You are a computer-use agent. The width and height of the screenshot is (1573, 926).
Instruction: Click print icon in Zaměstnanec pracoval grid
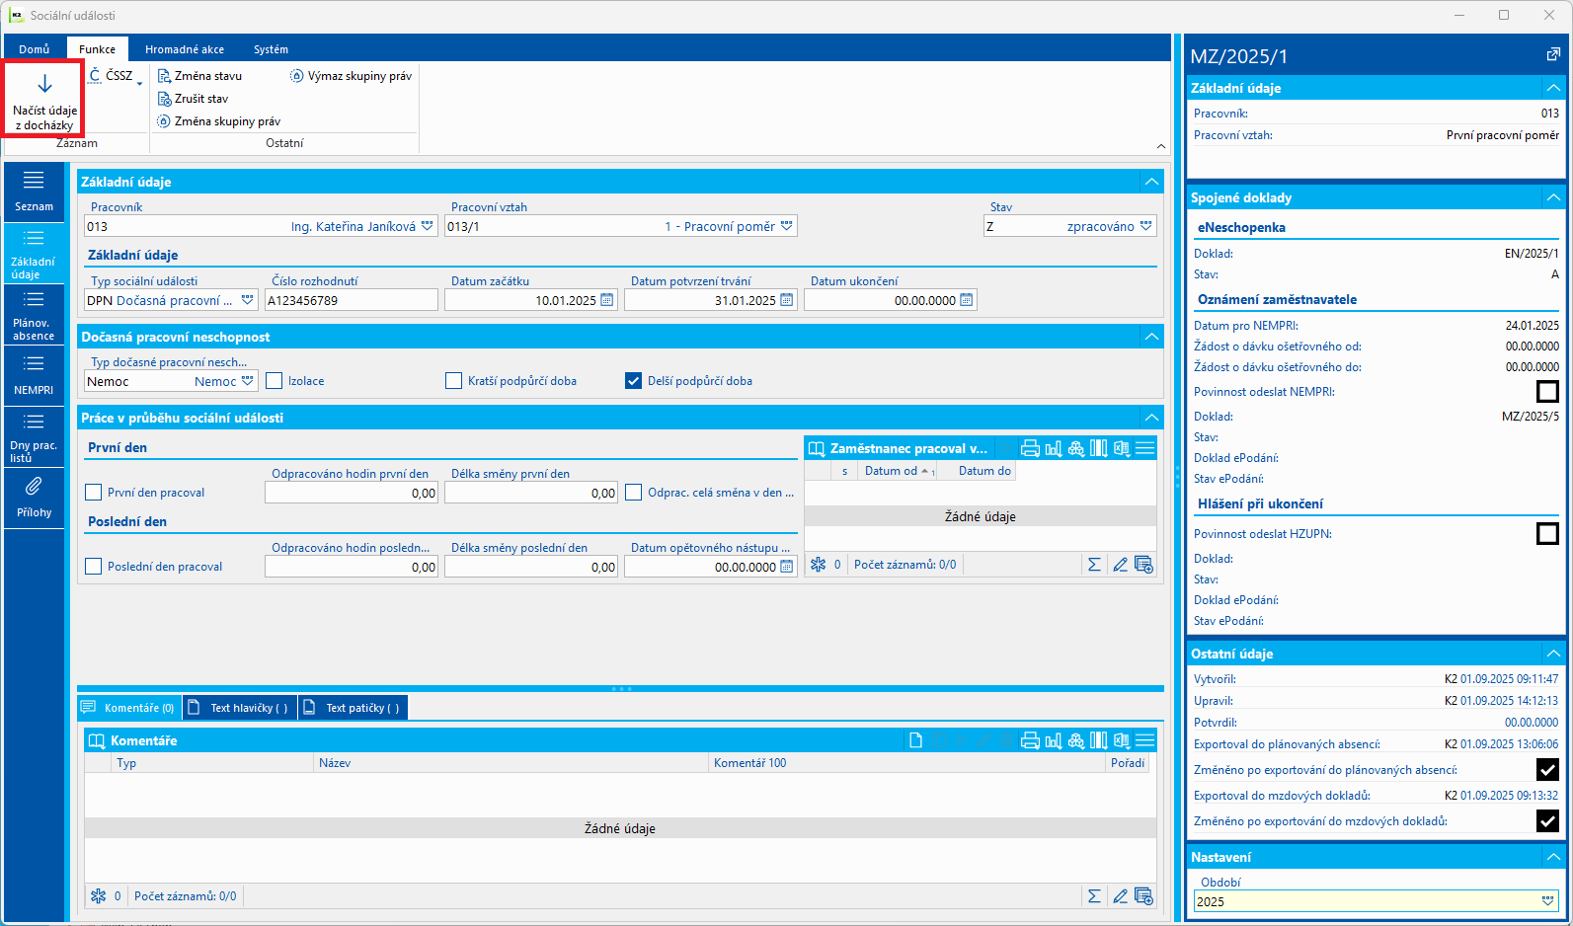1030,448
